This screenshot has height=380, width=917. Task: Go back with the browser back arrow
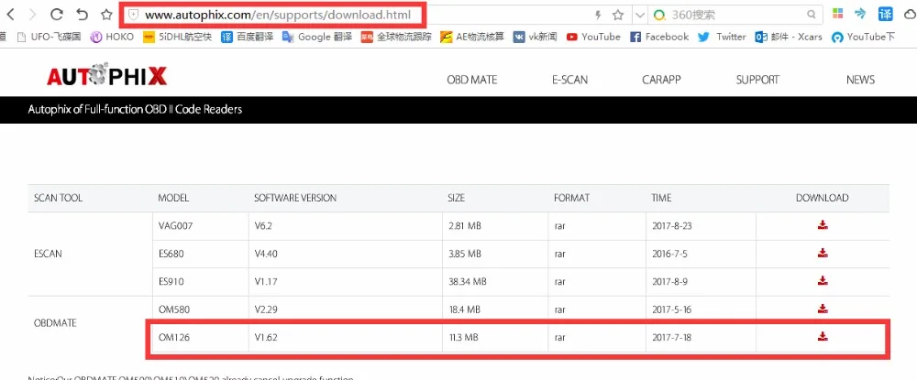tap(10, 15)
